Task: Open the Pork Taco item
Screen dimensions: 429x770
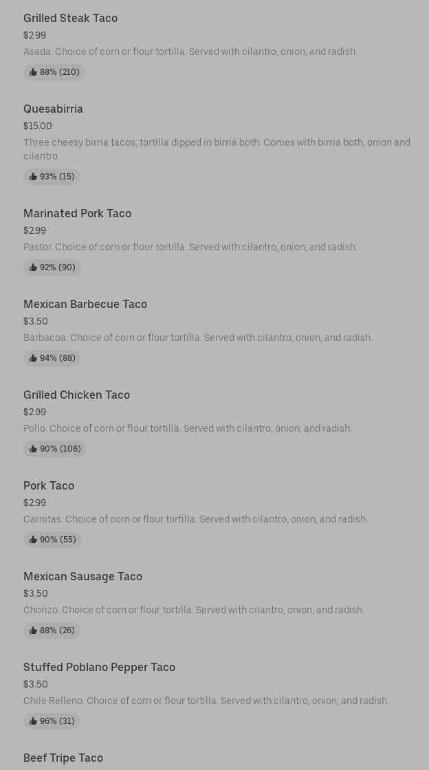Action: 49,486
